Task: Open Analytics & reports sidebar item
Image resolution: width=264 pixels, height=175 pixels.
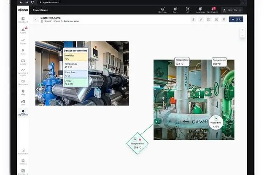Action: 23,72
